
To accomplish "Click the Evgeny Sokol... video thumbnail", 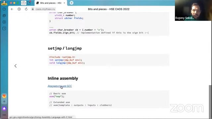I will [x=193, y=10].
